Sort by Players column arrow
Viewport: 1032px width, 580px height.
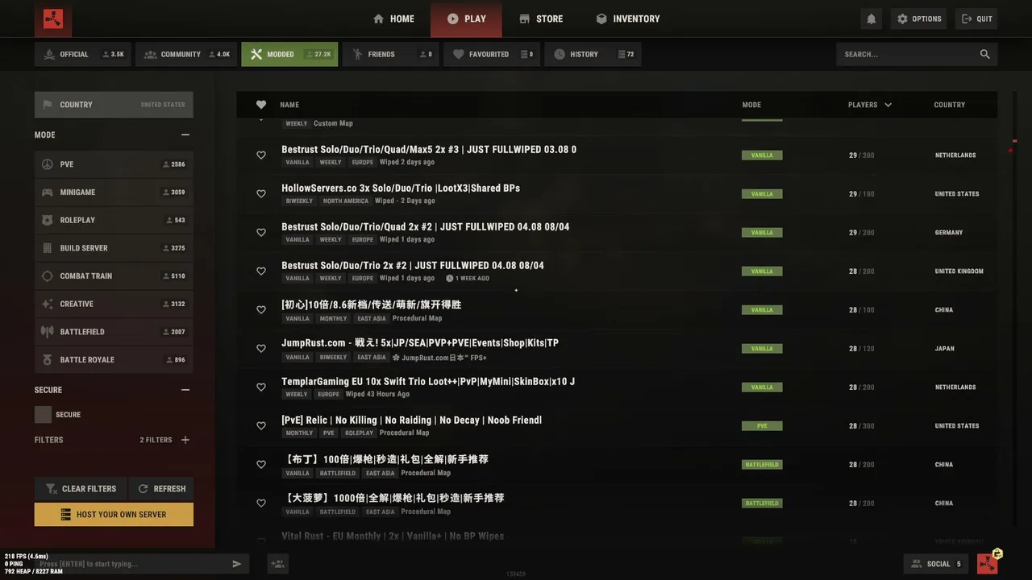point(888,105)
